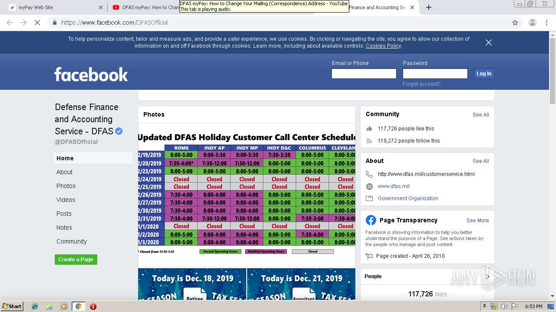Close the myPay Web Site tab
Screen dimensions: 556x312
tap(101, 7)
